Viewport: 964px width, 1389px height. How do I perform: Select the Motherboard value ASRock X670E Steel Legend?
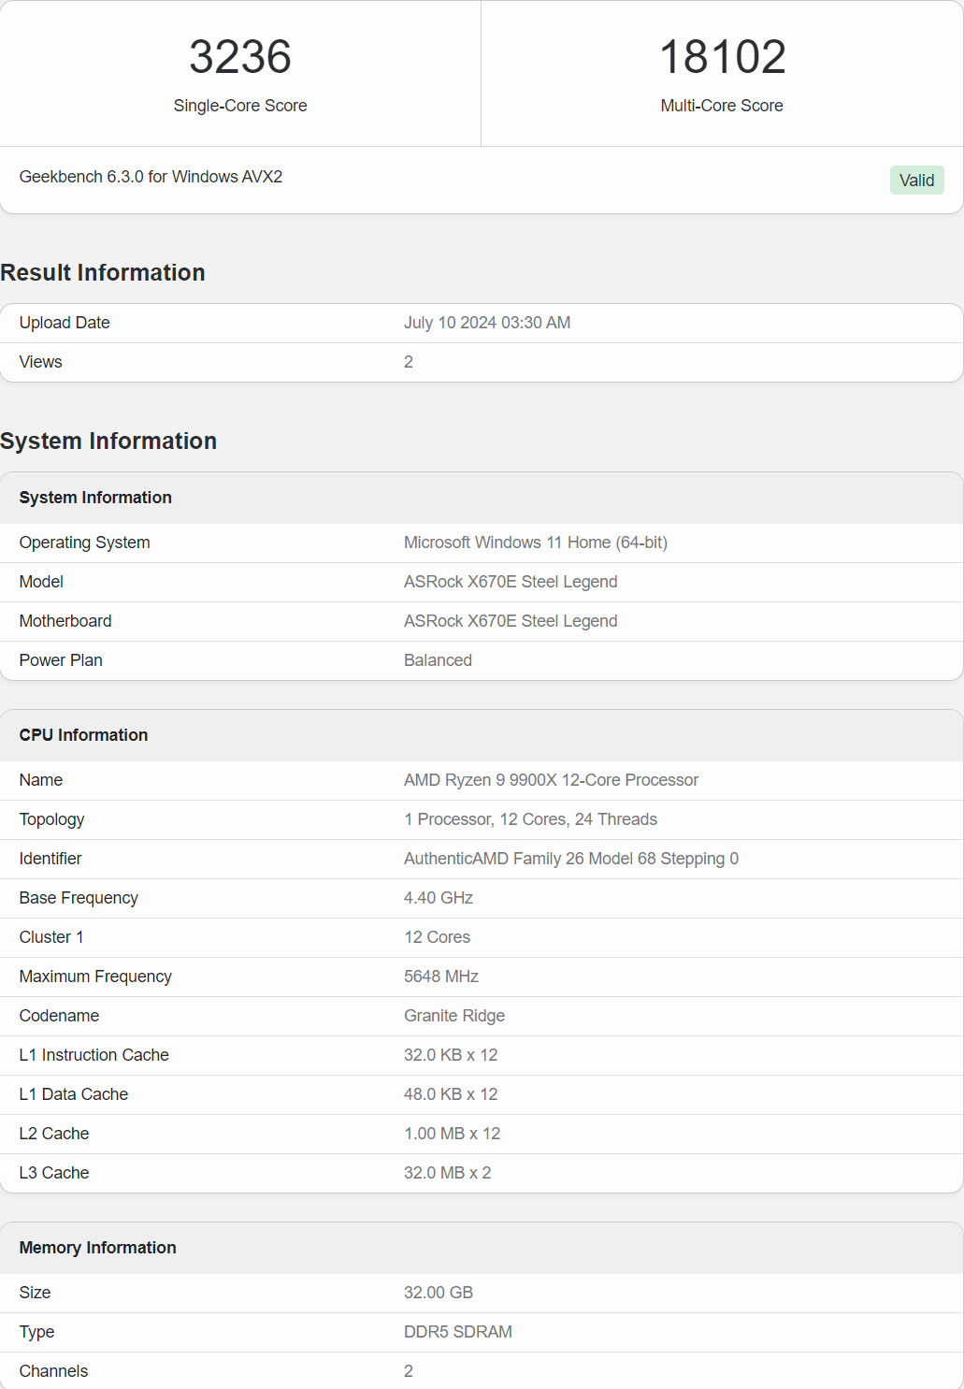click(511, 621)
